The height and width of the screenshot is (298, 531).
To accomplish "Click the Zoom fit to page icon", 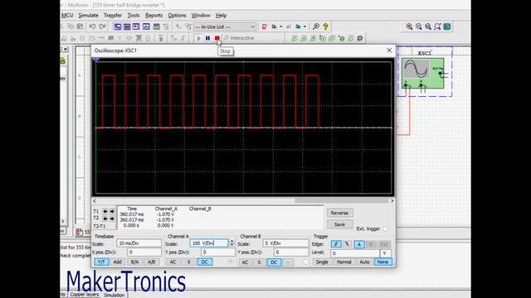I will pyautogui.click(x=437, y=26).
